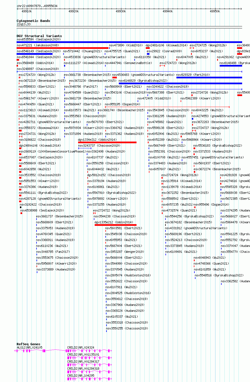Select variant esv2724723 (Wong2012b)
The height and width of the screenshot is (382, 250).
coord(178,63)
